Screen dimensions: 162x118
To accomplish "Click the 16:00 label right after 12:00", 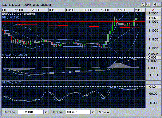I will pos(122,10).
